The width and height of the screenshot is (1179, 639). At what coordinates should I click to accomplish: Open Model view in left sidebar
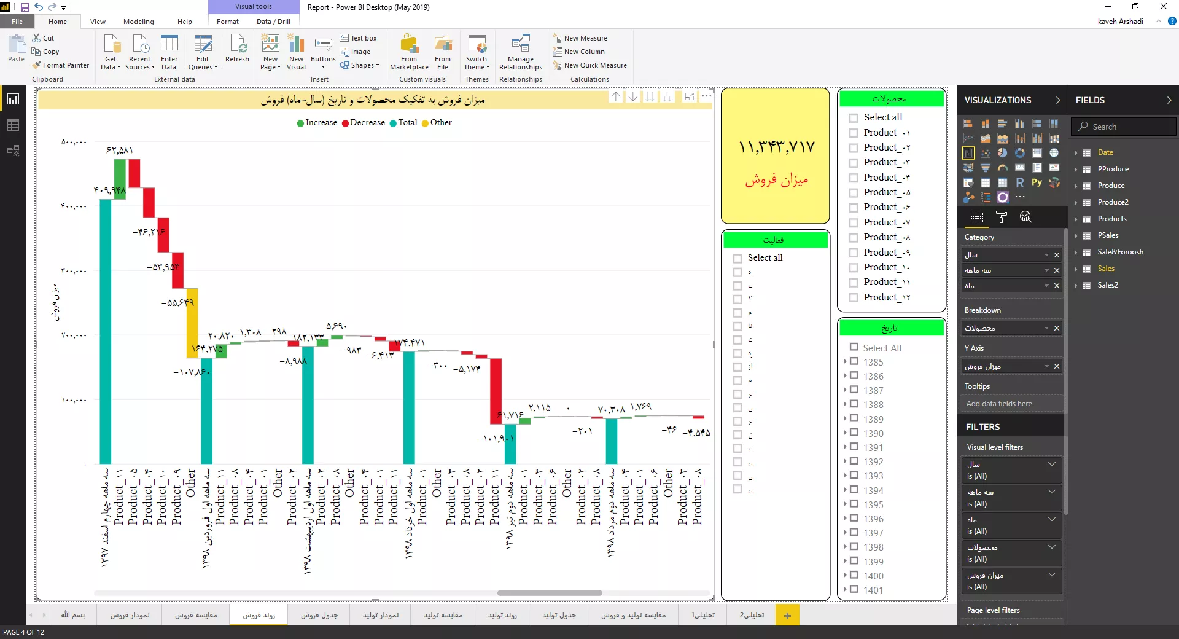pos(13,151)
